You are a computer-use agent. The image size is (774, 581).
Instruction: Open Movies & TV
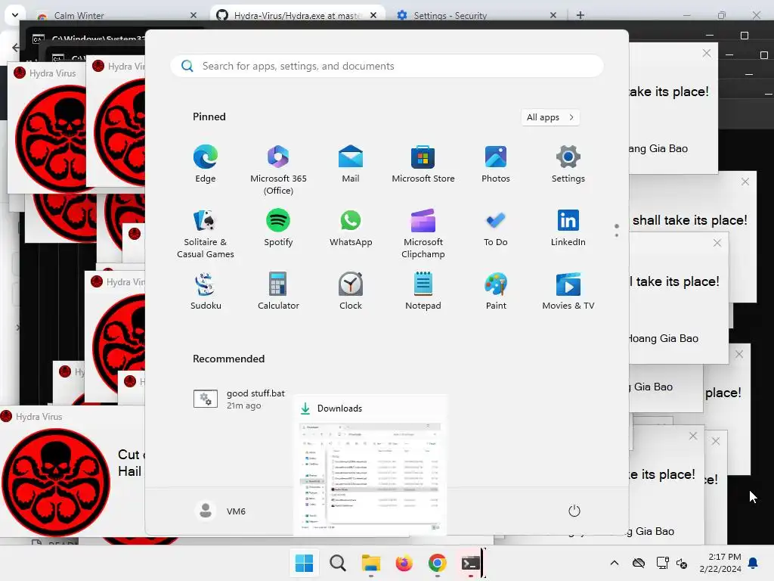tap(568, 291)
